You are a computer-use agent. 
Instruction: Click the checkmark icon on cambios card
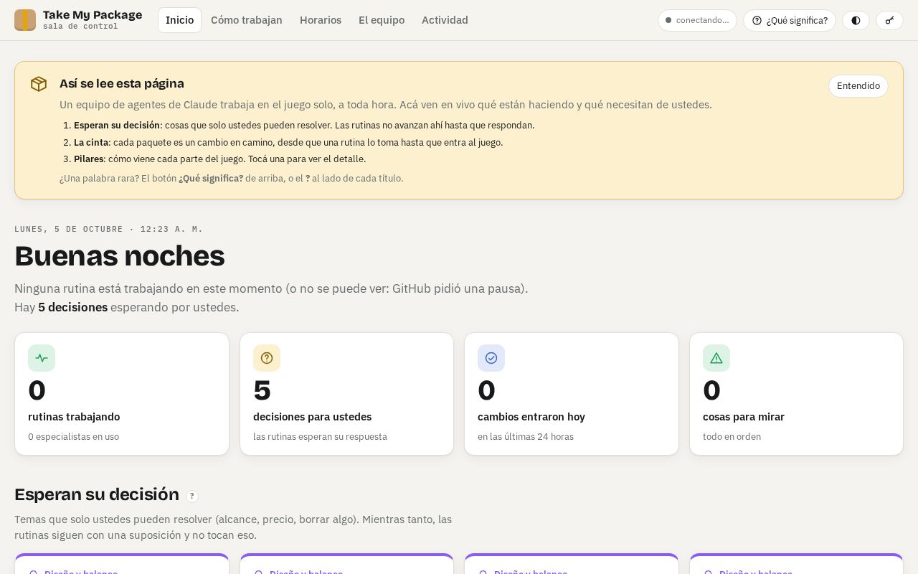pyautogui.click(x=491, y=358)
